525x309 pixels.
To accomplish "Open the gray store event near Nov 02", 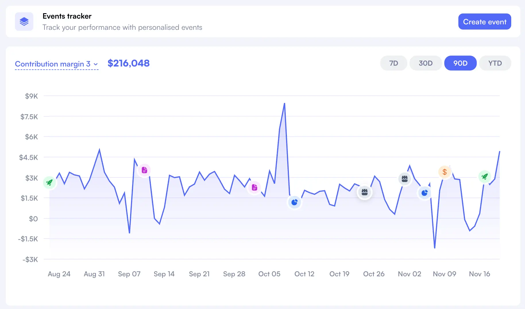I will click(405, 179).
